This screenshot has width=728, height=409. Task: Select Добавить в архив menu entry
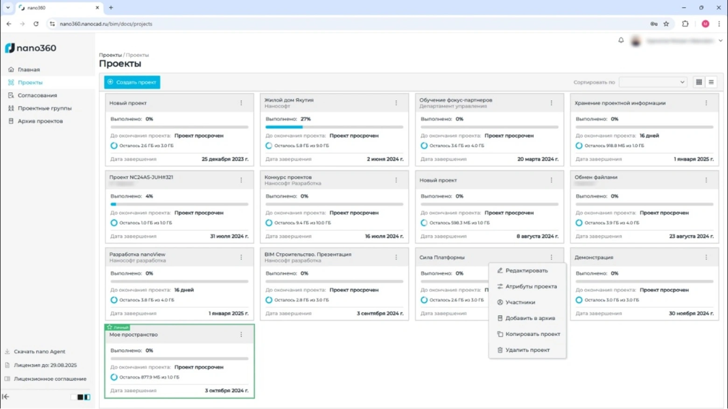pyautogui.click(x=530, y=318)
